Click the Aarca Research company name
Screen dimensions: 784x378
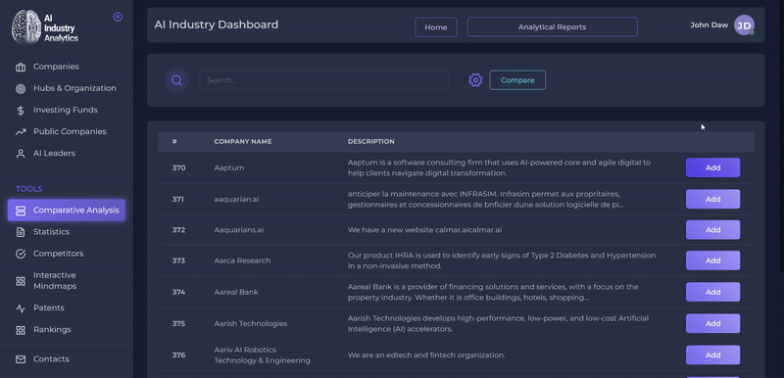(242, 260)
